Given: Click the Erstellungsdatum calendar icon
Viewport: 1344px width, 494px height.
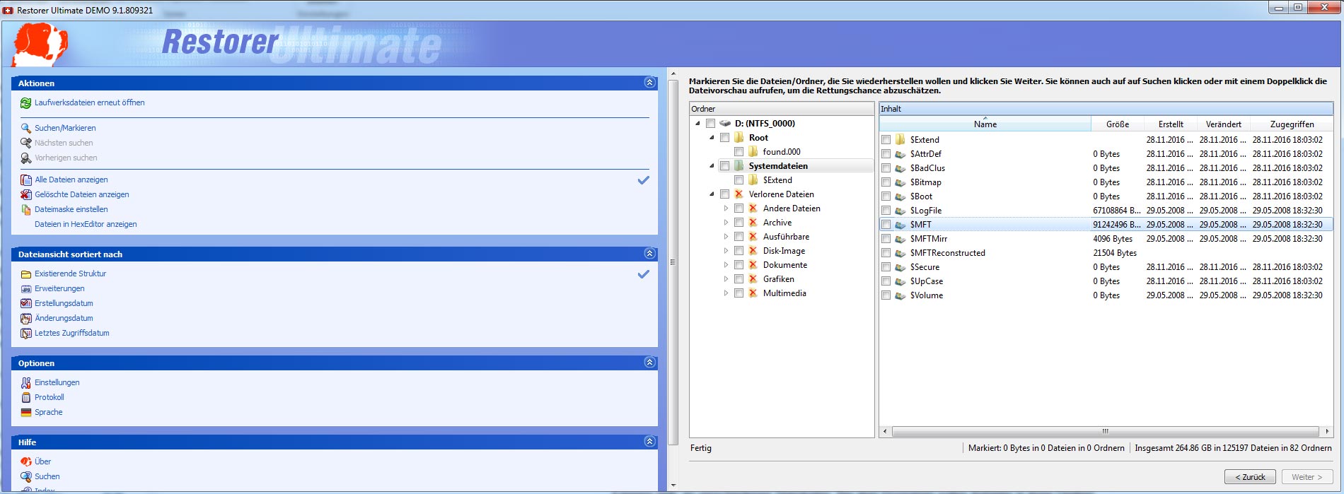Looking at the screenshot, I should tap(26, 304).
